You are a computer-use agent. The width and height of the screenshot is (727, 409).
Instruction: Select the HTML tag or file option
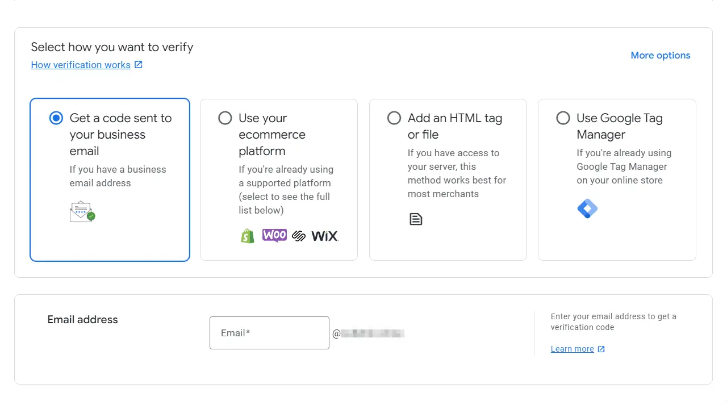tap(394, 118)
